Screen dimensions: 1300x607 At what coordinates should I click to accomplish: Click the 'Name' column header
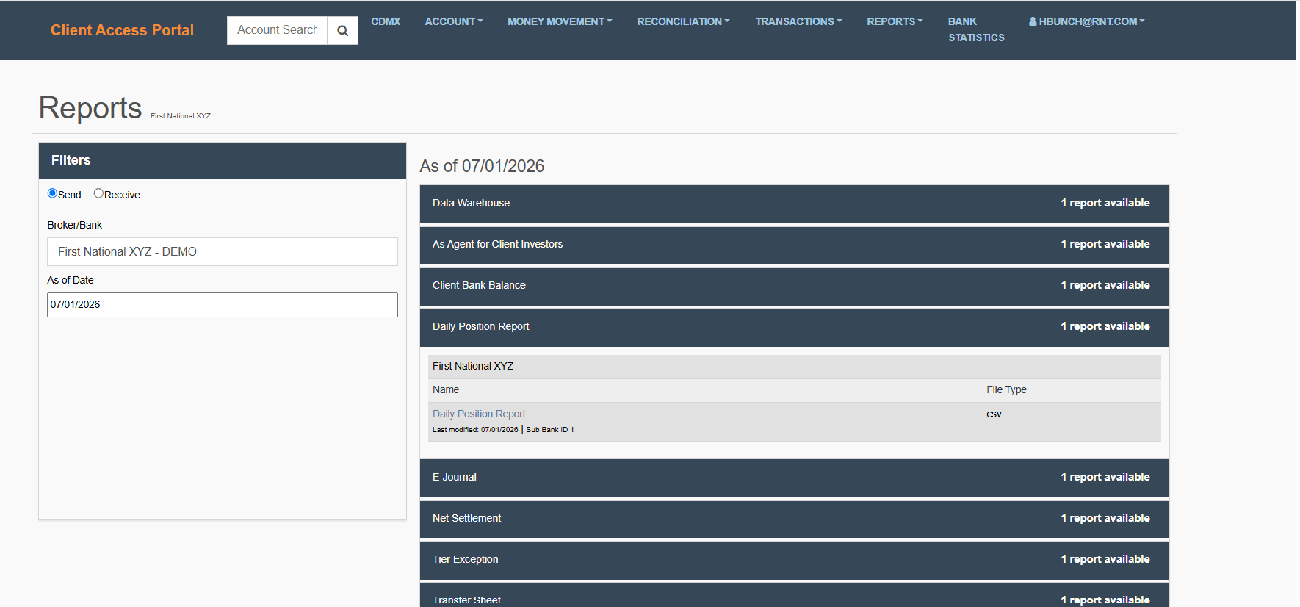446,390
